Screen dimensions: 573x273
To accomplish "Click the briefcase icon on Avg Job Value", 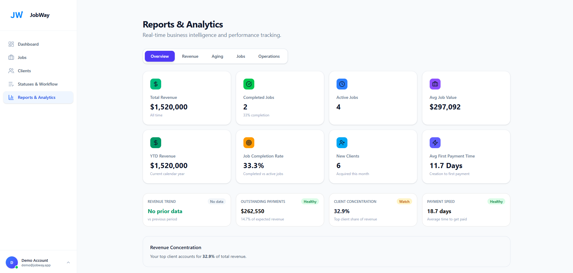I will point(435,84).
